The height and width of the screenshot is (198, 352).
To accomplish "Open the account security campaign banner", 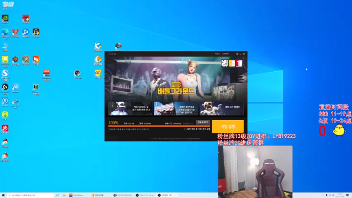I will click(222, 109).
